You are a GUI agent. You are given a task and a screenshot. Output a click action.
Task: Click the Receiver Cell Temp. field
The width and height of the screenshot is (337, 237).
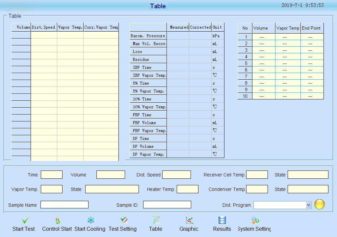257,175
